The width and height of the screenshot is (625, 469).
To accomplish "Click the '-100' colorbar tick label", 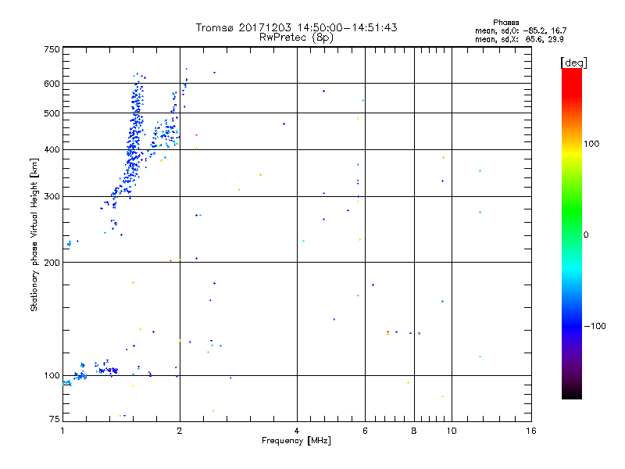I will point(595,326).
